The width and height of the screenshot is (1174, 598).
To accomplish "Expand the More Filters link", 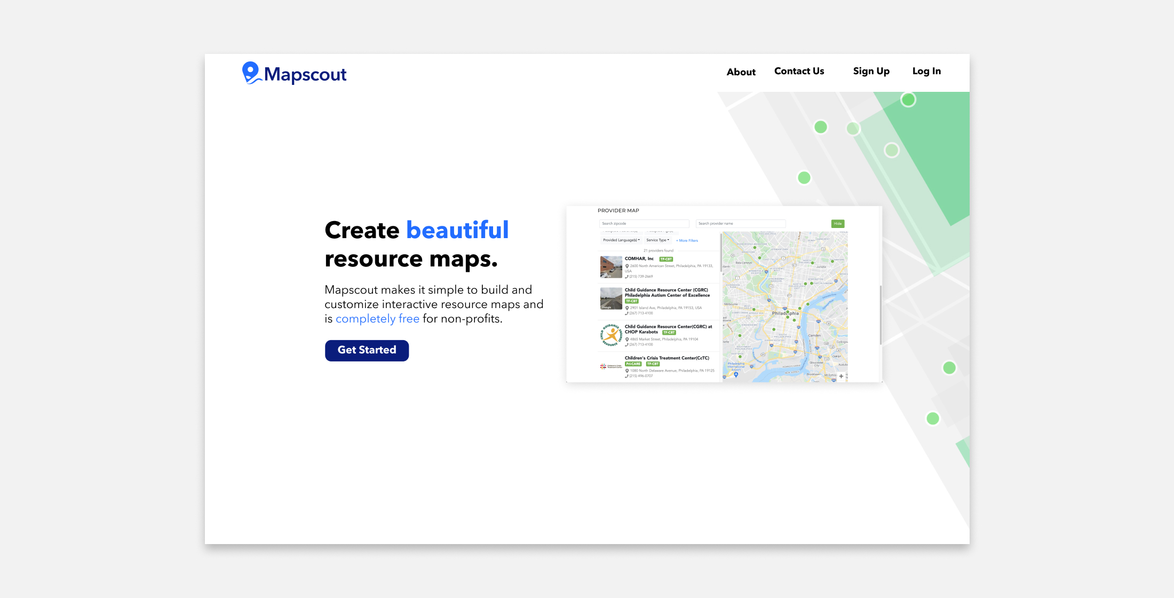I will tap(687, 241).
